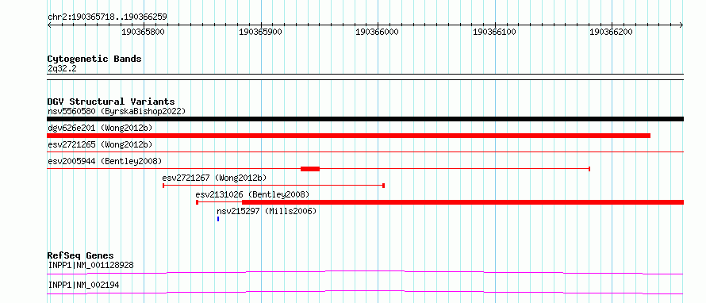This screenshot has width=706, height=303.
Task: Select the Cytogenetic Bands track title
Action: tap(94, 59)
